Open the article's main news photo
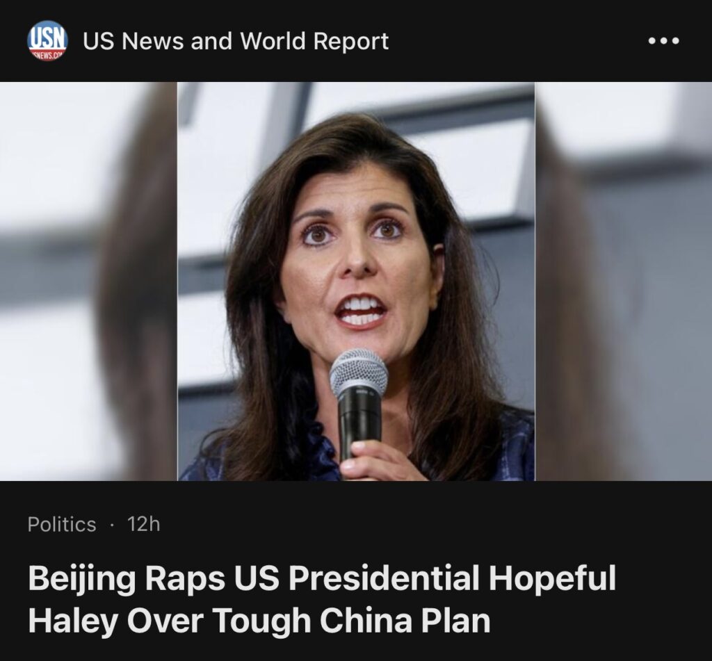 pyautogui.click(x=356, y=281)
